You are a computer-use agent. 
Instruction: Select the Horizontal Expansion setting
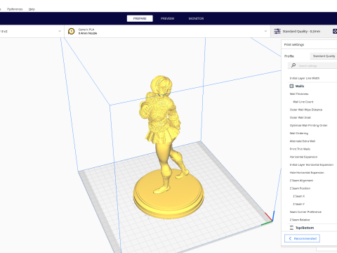coord(303,157)
